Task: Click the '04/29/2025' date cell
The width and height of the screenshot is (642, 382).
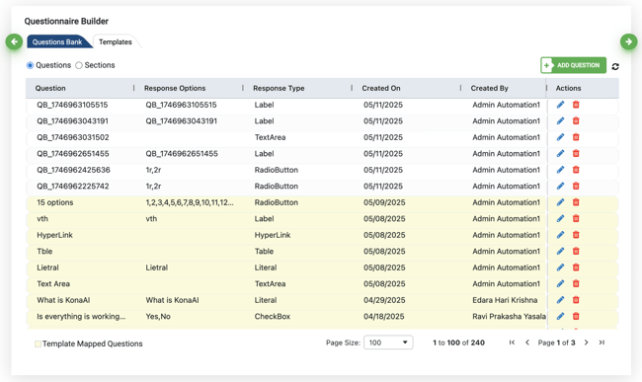Action: pyautogui.click(x=384, y=300)
